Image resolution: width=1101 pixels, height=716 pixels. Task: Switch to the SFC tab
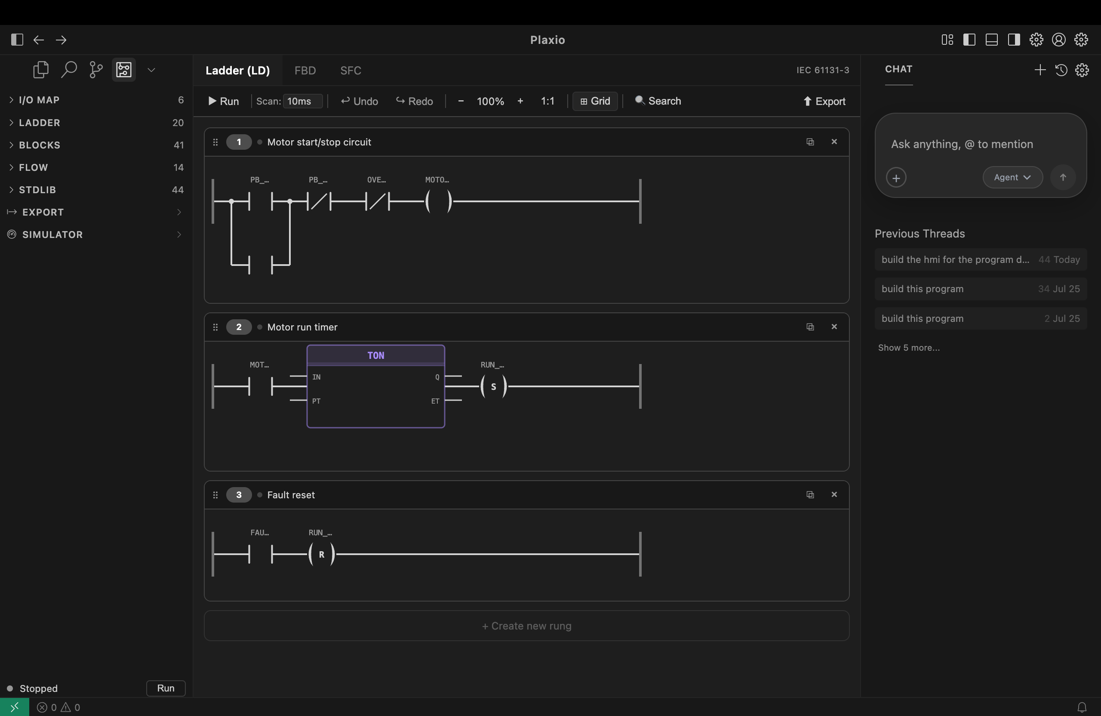[x=351, y=70]
